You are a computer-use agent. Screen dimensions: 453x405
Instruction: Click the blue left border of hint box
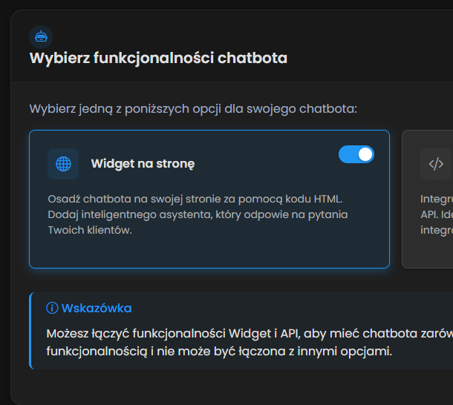click(x=30, y=330)
